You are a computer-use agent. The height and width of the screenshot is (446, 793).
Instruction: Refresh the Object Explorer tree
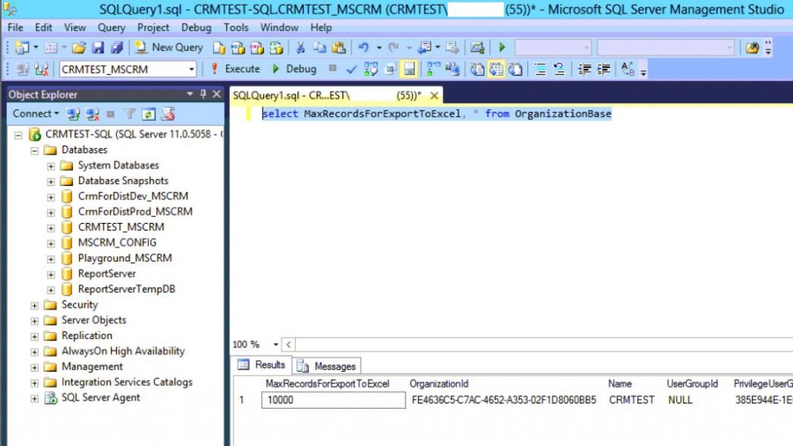coord(149,114)
